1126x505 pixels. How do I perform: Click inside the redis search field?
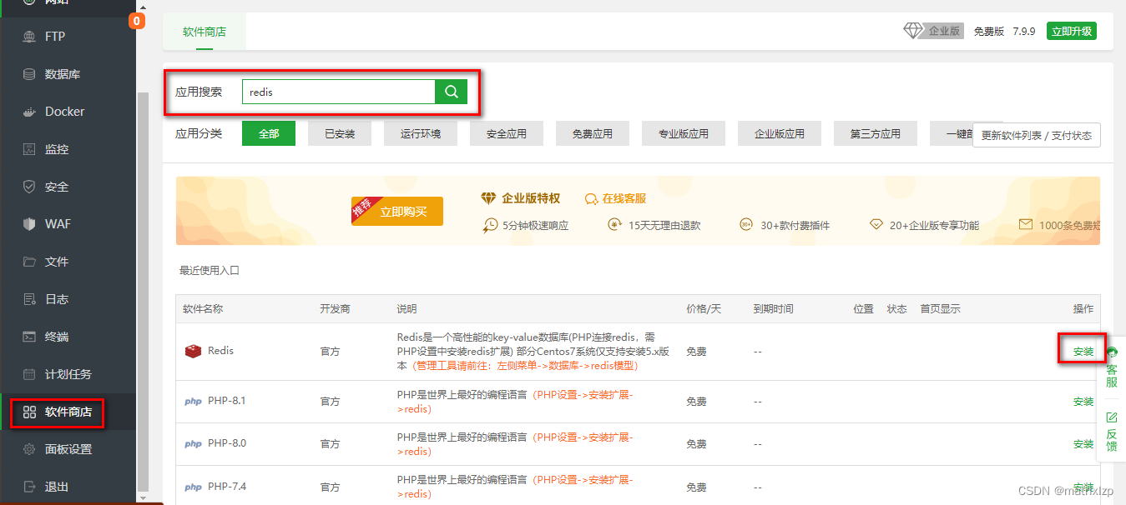(338, 92)
